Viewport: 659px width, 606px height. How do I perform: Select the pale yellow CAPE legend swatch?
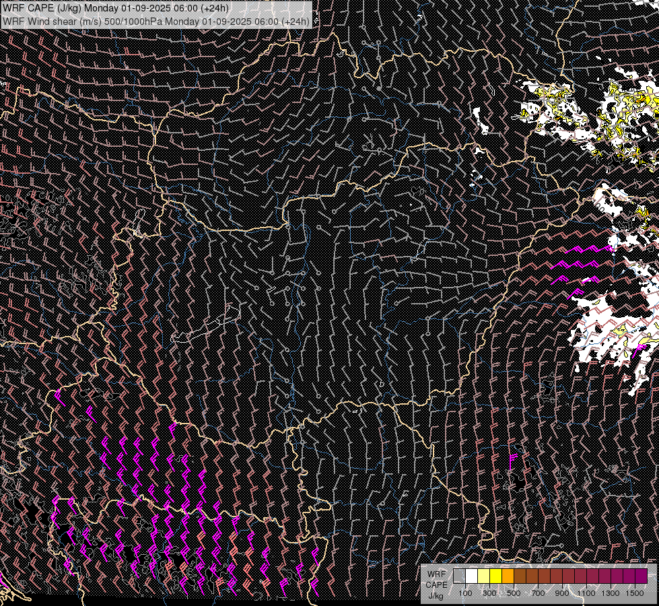(x=484, y=576)
